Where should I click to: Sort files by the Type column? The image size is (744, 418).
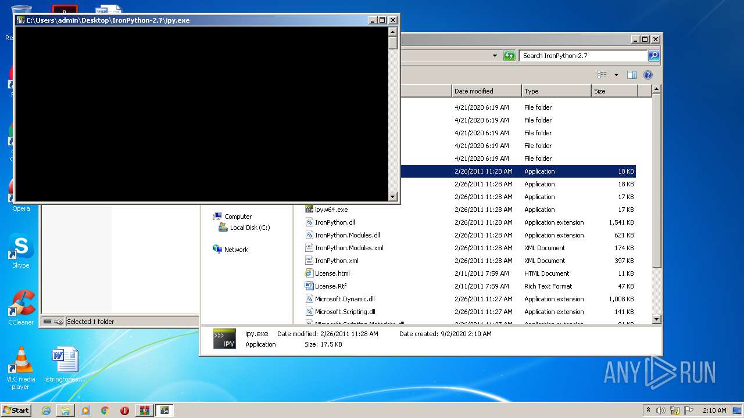click(x=556, y=91)
